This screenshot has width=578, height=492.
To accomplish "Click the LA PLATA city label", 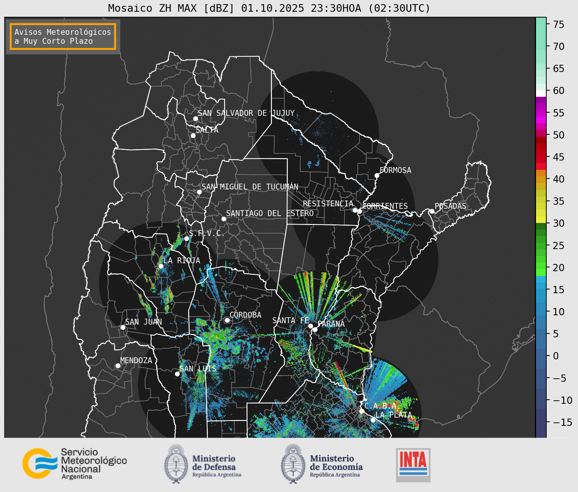I will (394, 415).
